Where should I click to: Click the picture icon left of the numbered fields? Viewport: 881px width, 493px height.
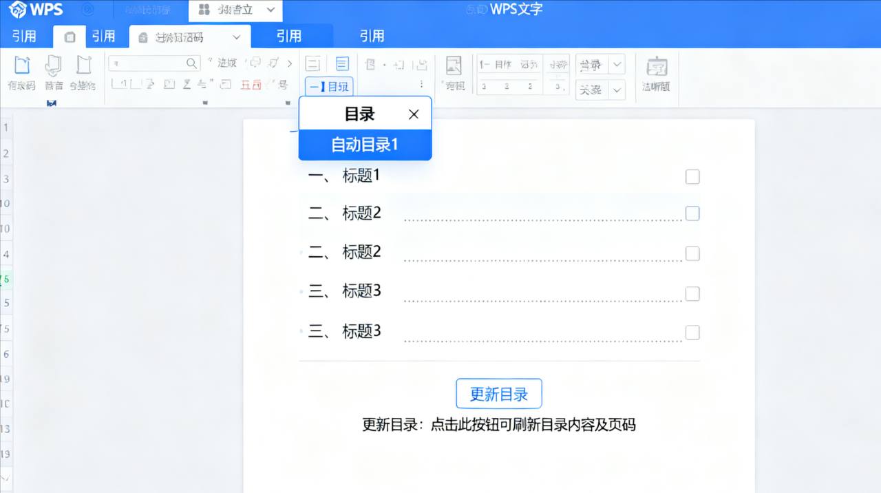click(454, 64)
